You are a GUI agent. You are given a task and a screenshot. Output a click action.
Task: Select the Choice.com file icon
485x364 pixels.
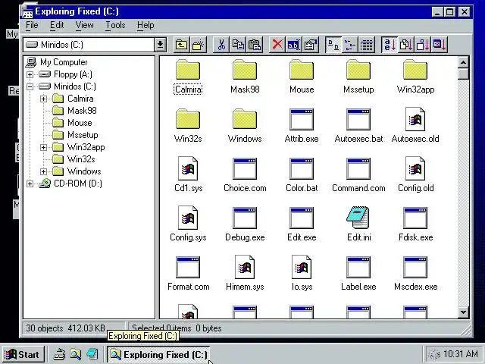click(x=245, y=168)
